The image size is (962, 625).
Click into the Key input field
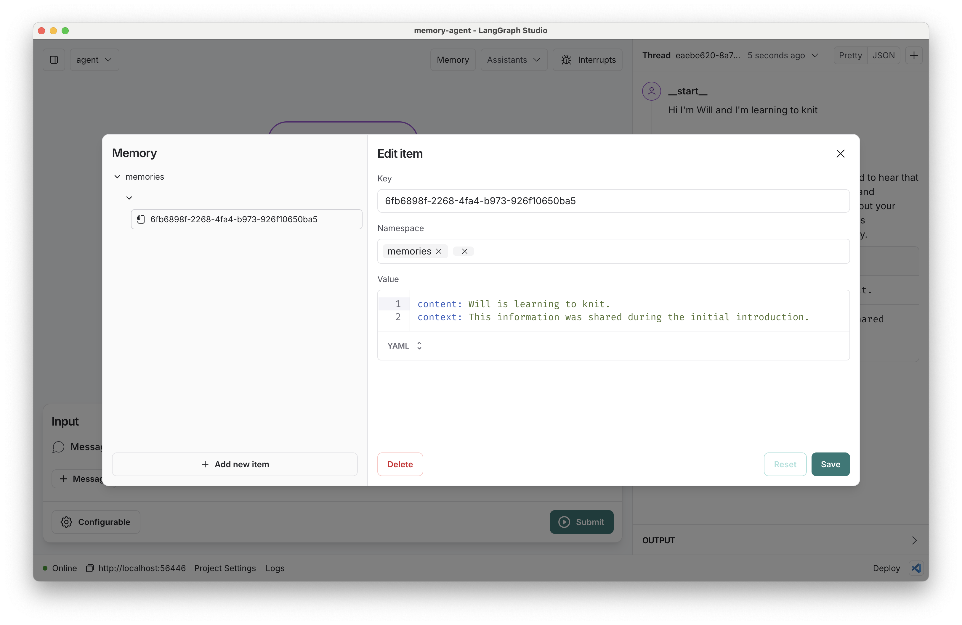click(x=613, y=201)
